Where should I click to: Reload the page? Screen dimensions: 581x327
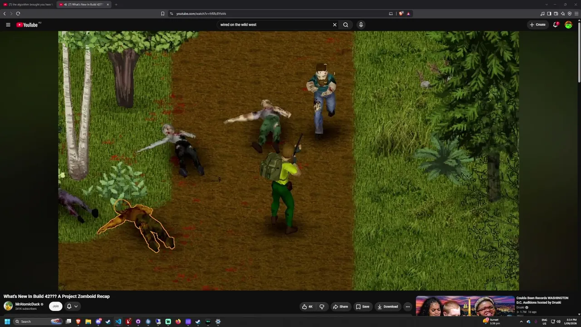(18, 14)
